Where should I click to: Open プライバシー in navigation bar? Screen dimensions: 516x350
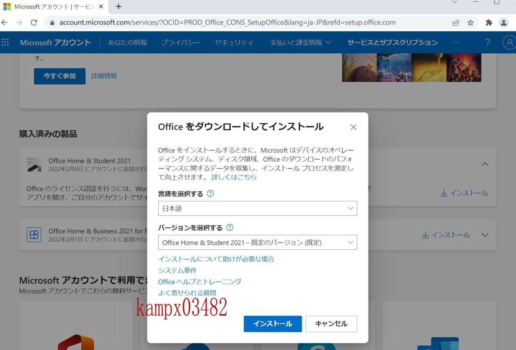181,42
